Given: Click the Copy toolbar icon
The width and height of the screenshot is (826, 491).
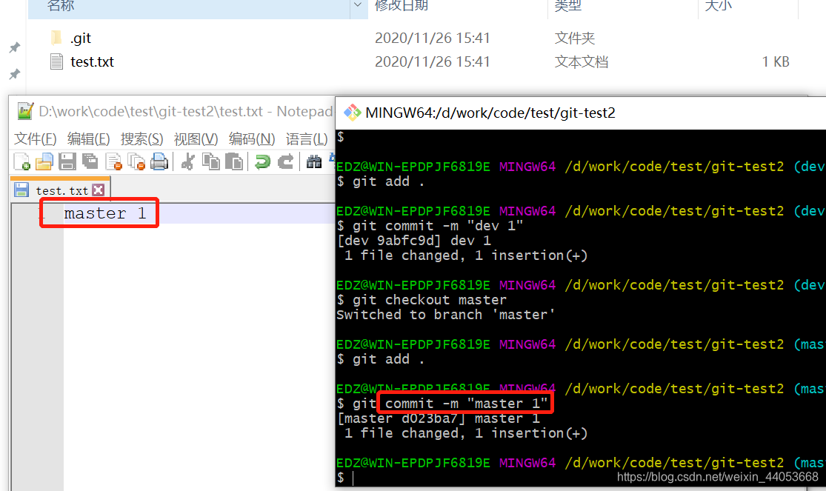Looking at the screenshot, I should [211, 161].
